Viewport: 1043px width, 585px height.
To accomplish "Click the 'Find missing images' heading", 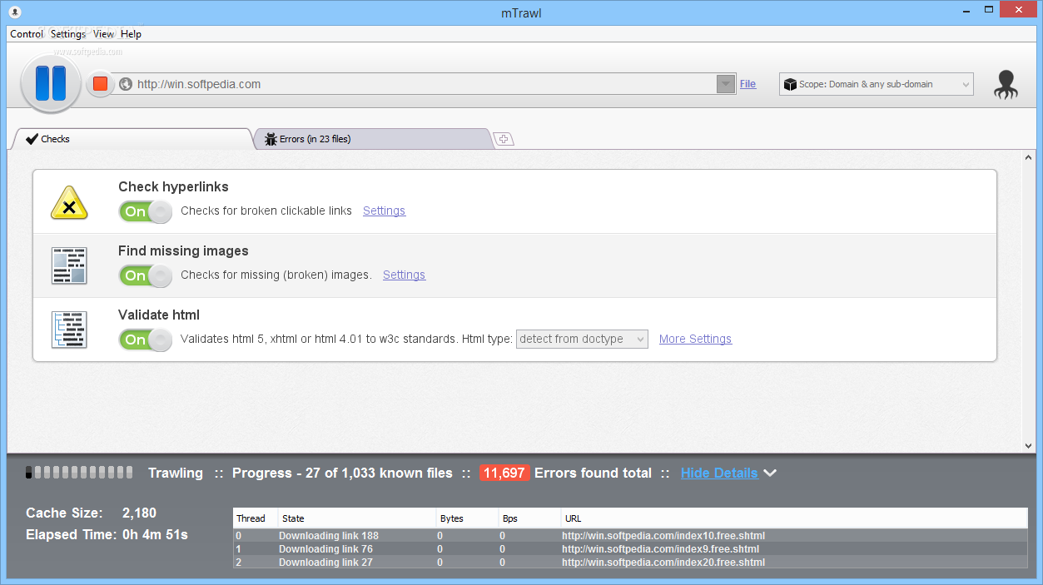I will pyautogui.click(x=183, y=250).
